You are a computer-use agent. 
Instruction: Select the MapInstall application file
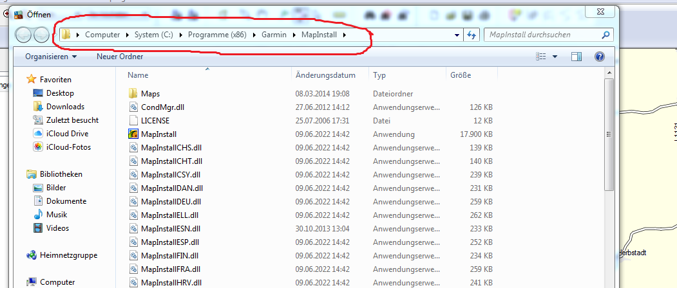tap(158, 134)
